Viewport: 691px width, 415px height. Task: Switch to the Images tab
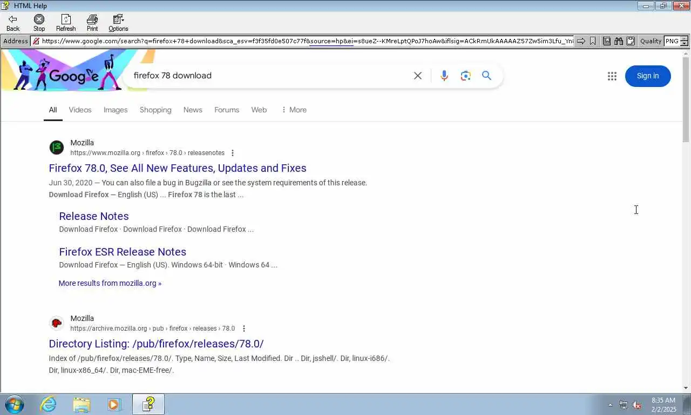[116, 110]
